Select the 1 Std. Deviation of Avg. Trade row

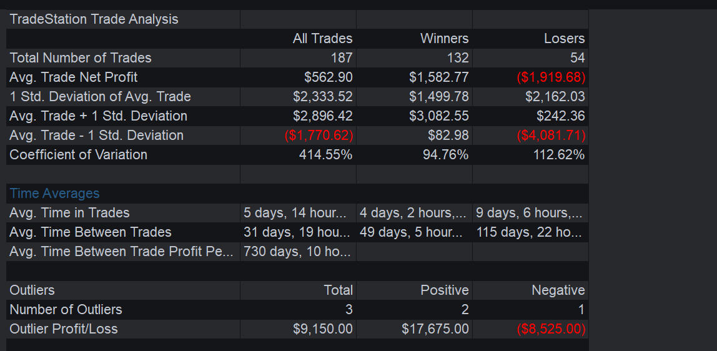297,97
